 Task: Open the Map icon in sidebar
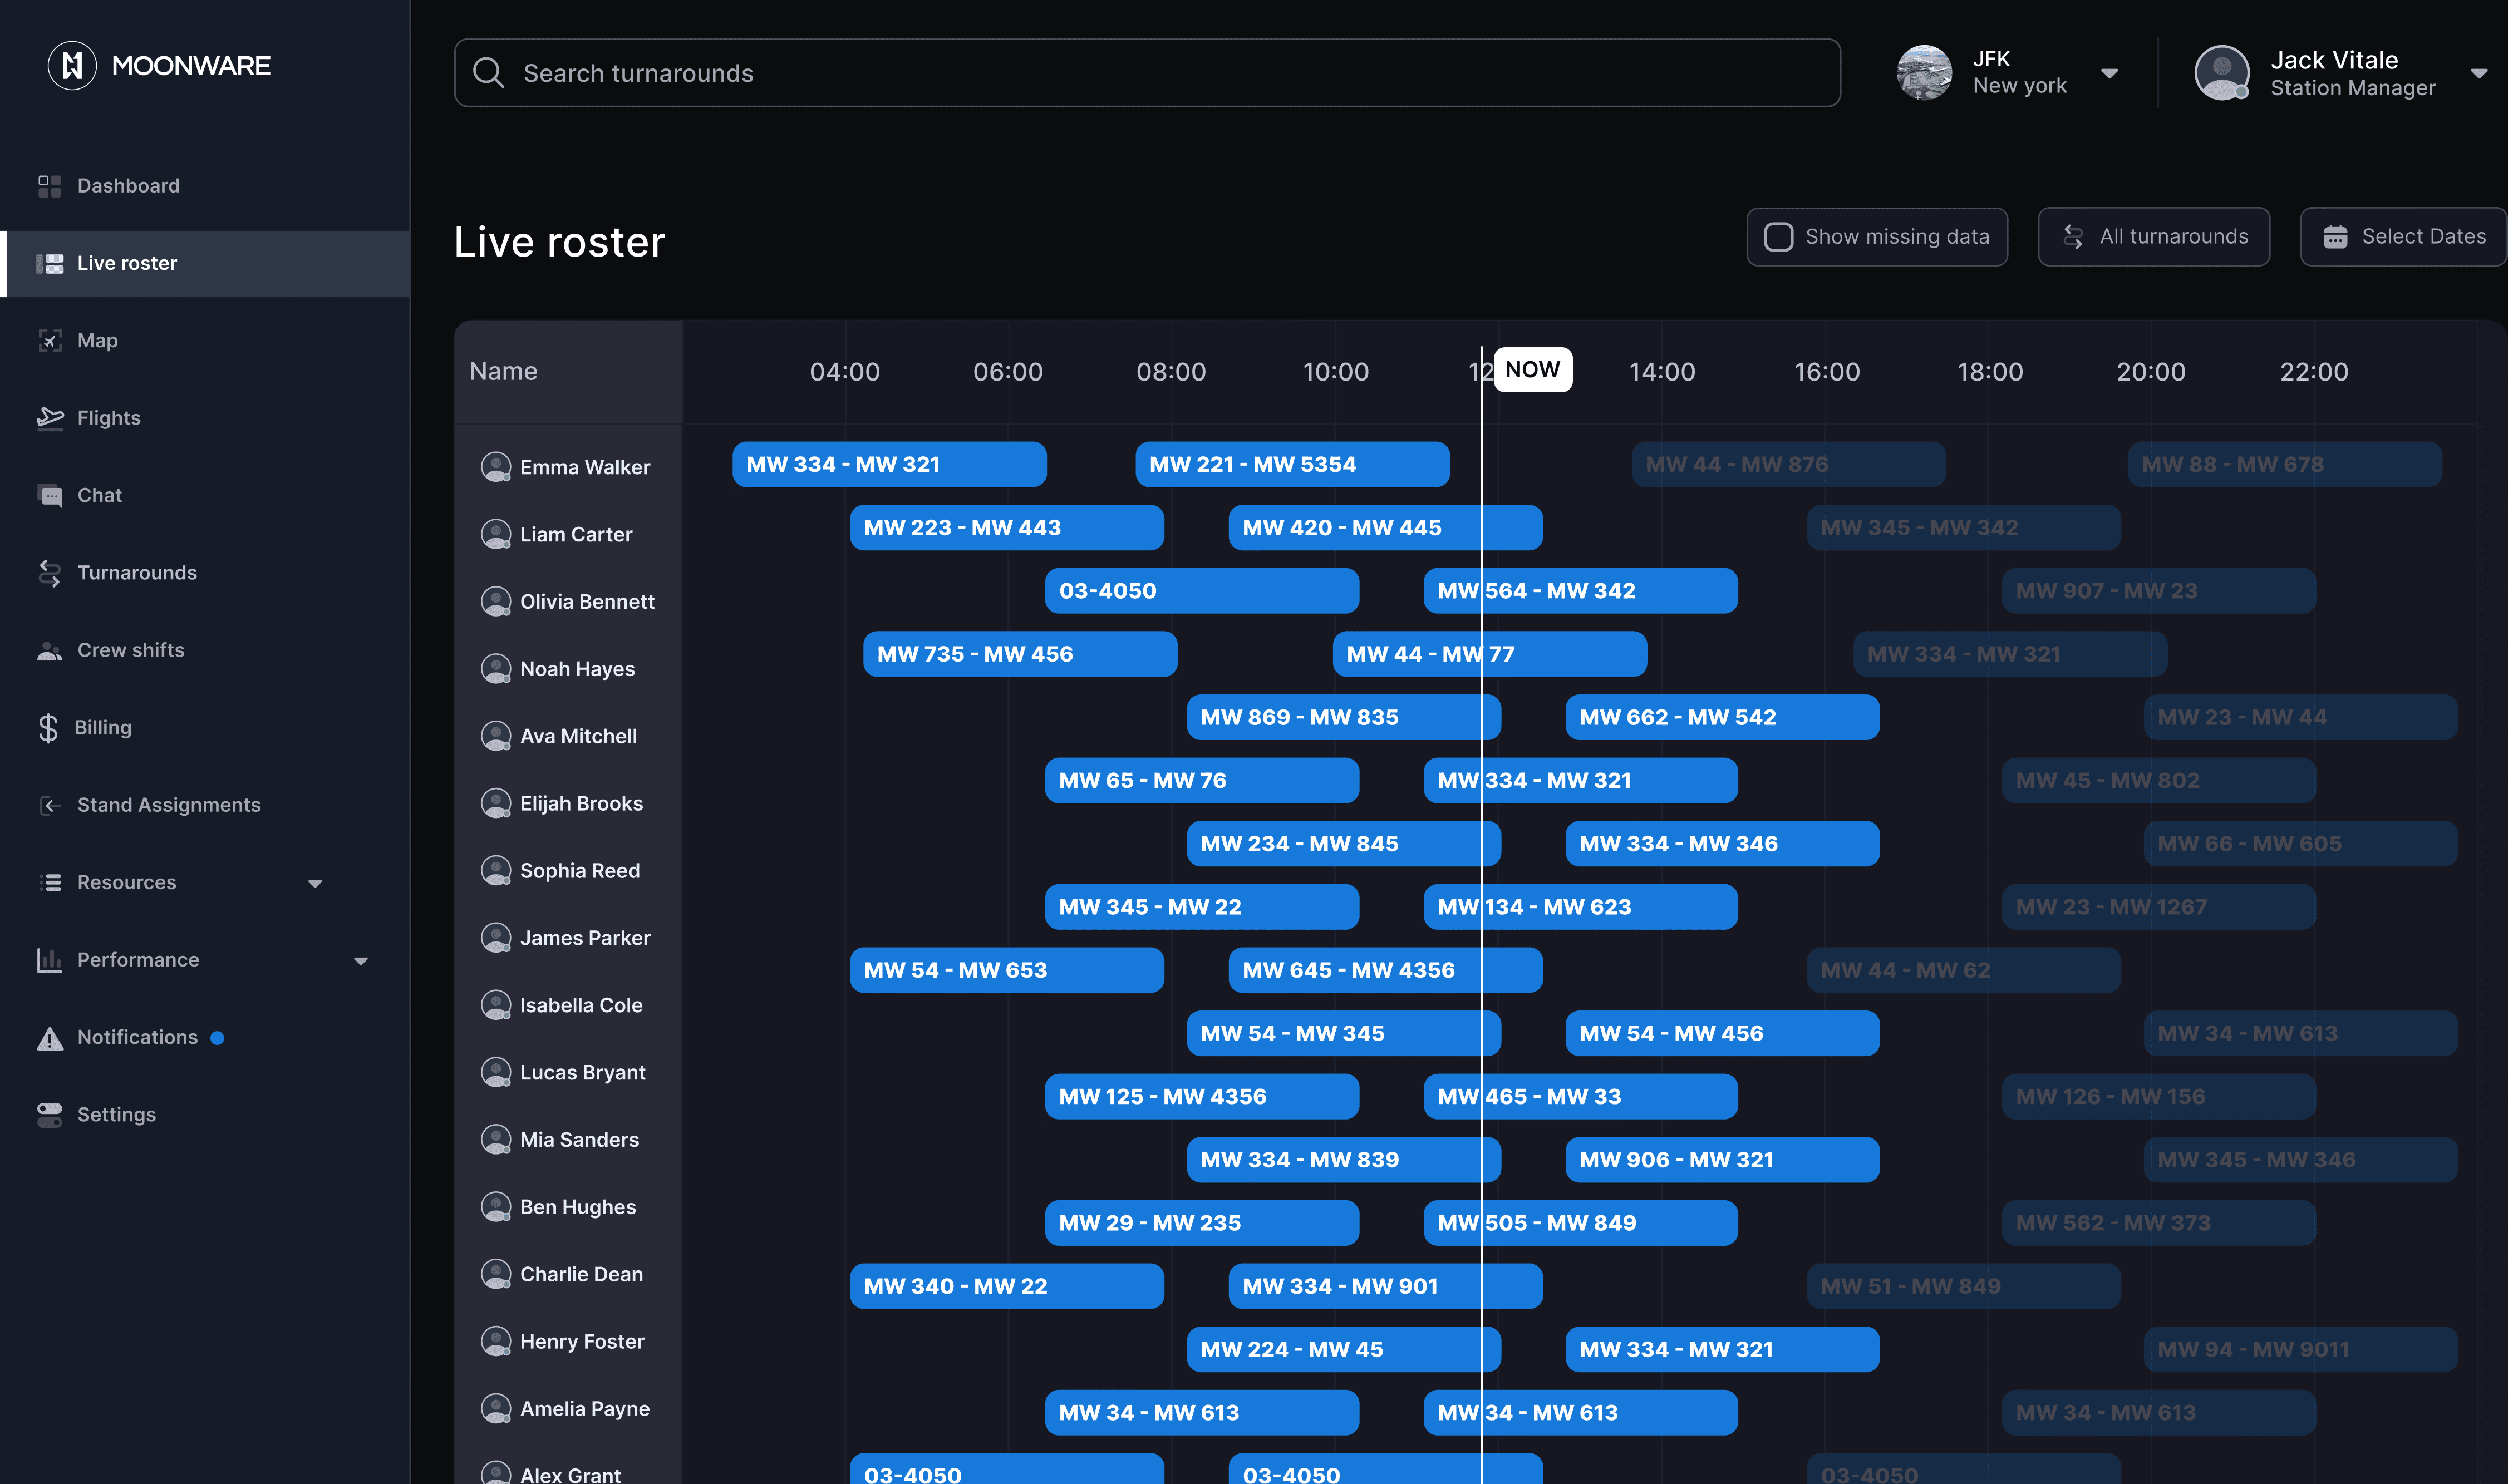[50, 340]
